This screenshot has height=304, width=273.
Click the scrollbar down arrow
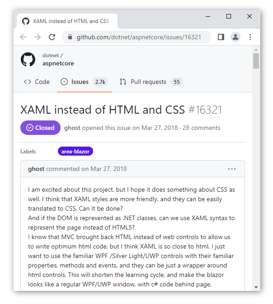point(256,287)
